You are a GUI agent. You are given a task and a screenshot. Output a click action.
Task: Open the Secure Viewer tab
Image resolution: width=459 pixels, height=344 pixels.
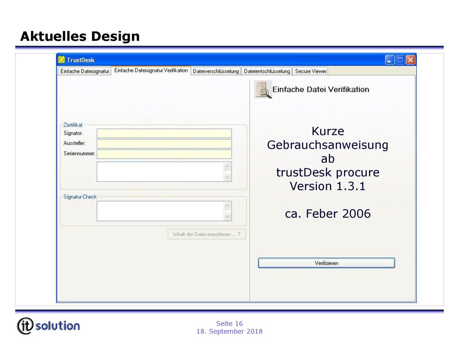point(311,71)
